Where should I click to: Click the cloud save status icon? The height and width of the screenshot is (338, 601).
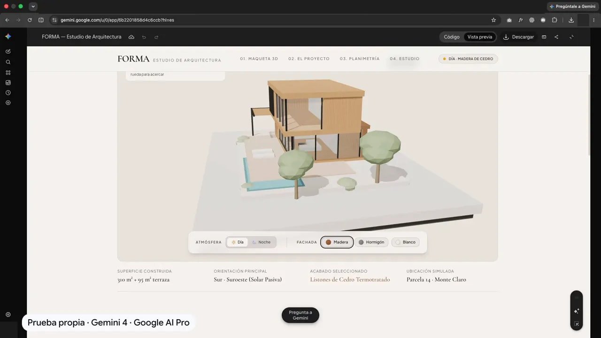[x=131, y=37]
